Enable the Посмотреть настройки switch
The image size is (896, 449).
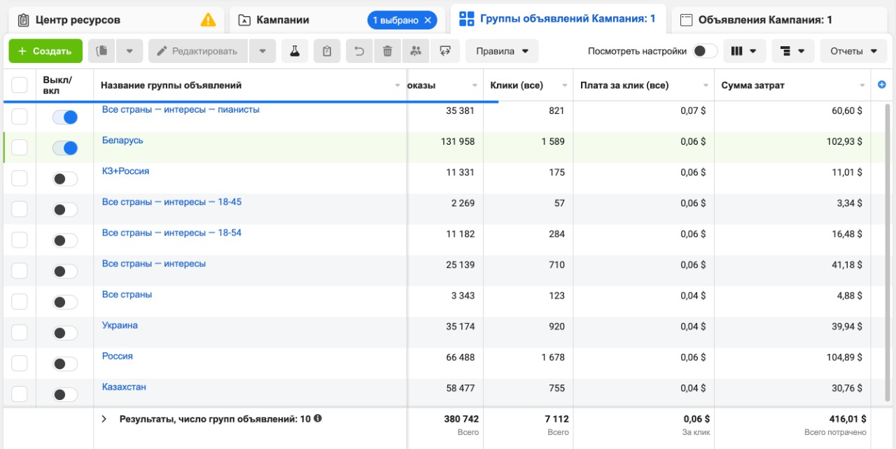pos(705,51)
